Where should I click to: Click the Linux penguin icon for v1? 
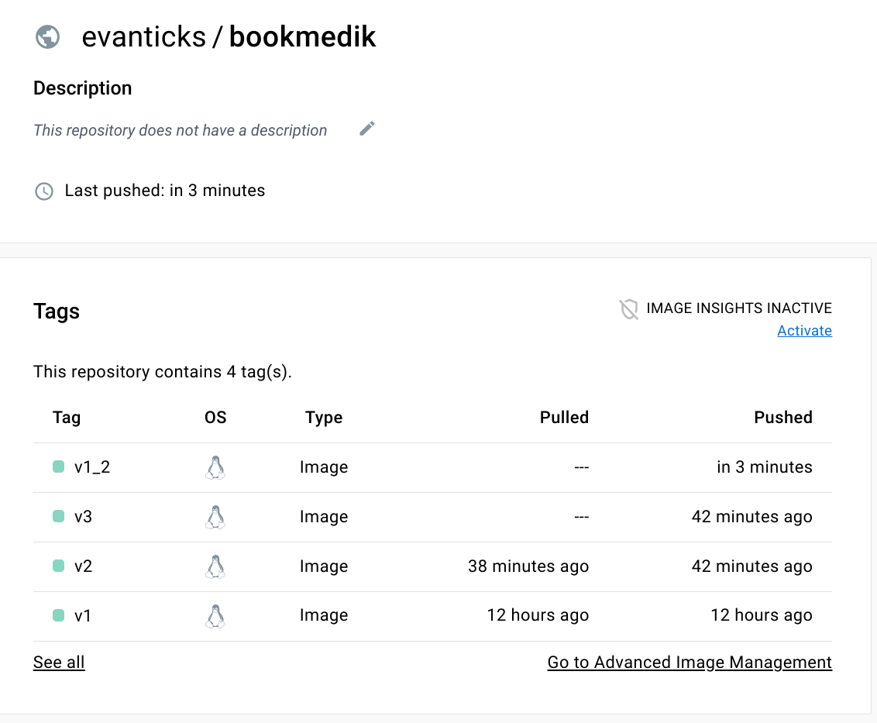pyautogui.click(x=215, y=616)
